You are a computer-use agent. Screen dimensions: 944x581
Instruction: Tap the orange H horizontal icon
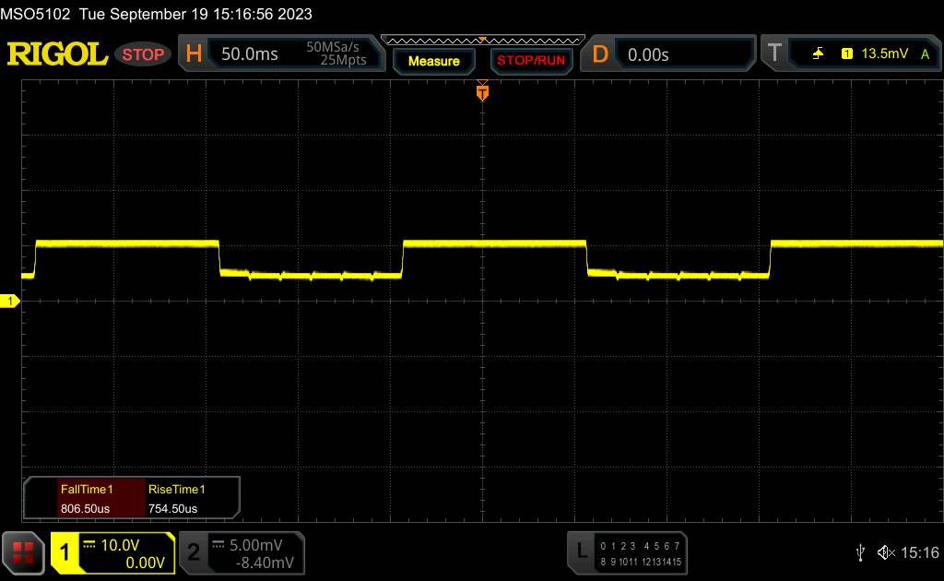pos(194,54)
